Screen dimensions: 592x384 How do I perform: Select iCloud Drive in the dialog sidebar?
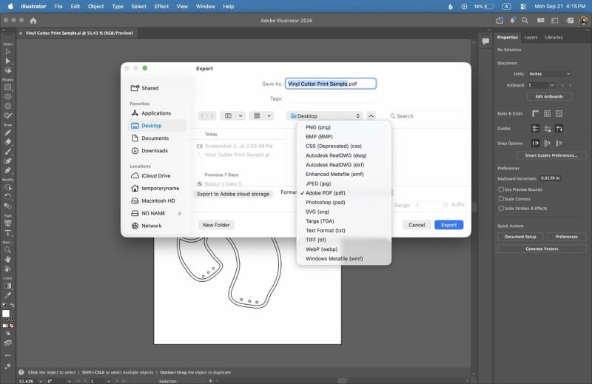[155, 175]
